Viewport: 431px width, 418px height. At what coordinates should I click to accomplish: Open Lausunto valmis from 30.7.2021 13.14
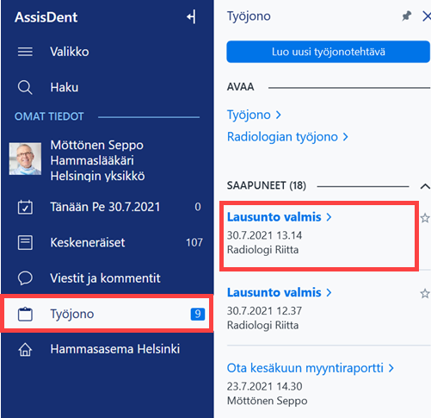(x=280, y=217)
